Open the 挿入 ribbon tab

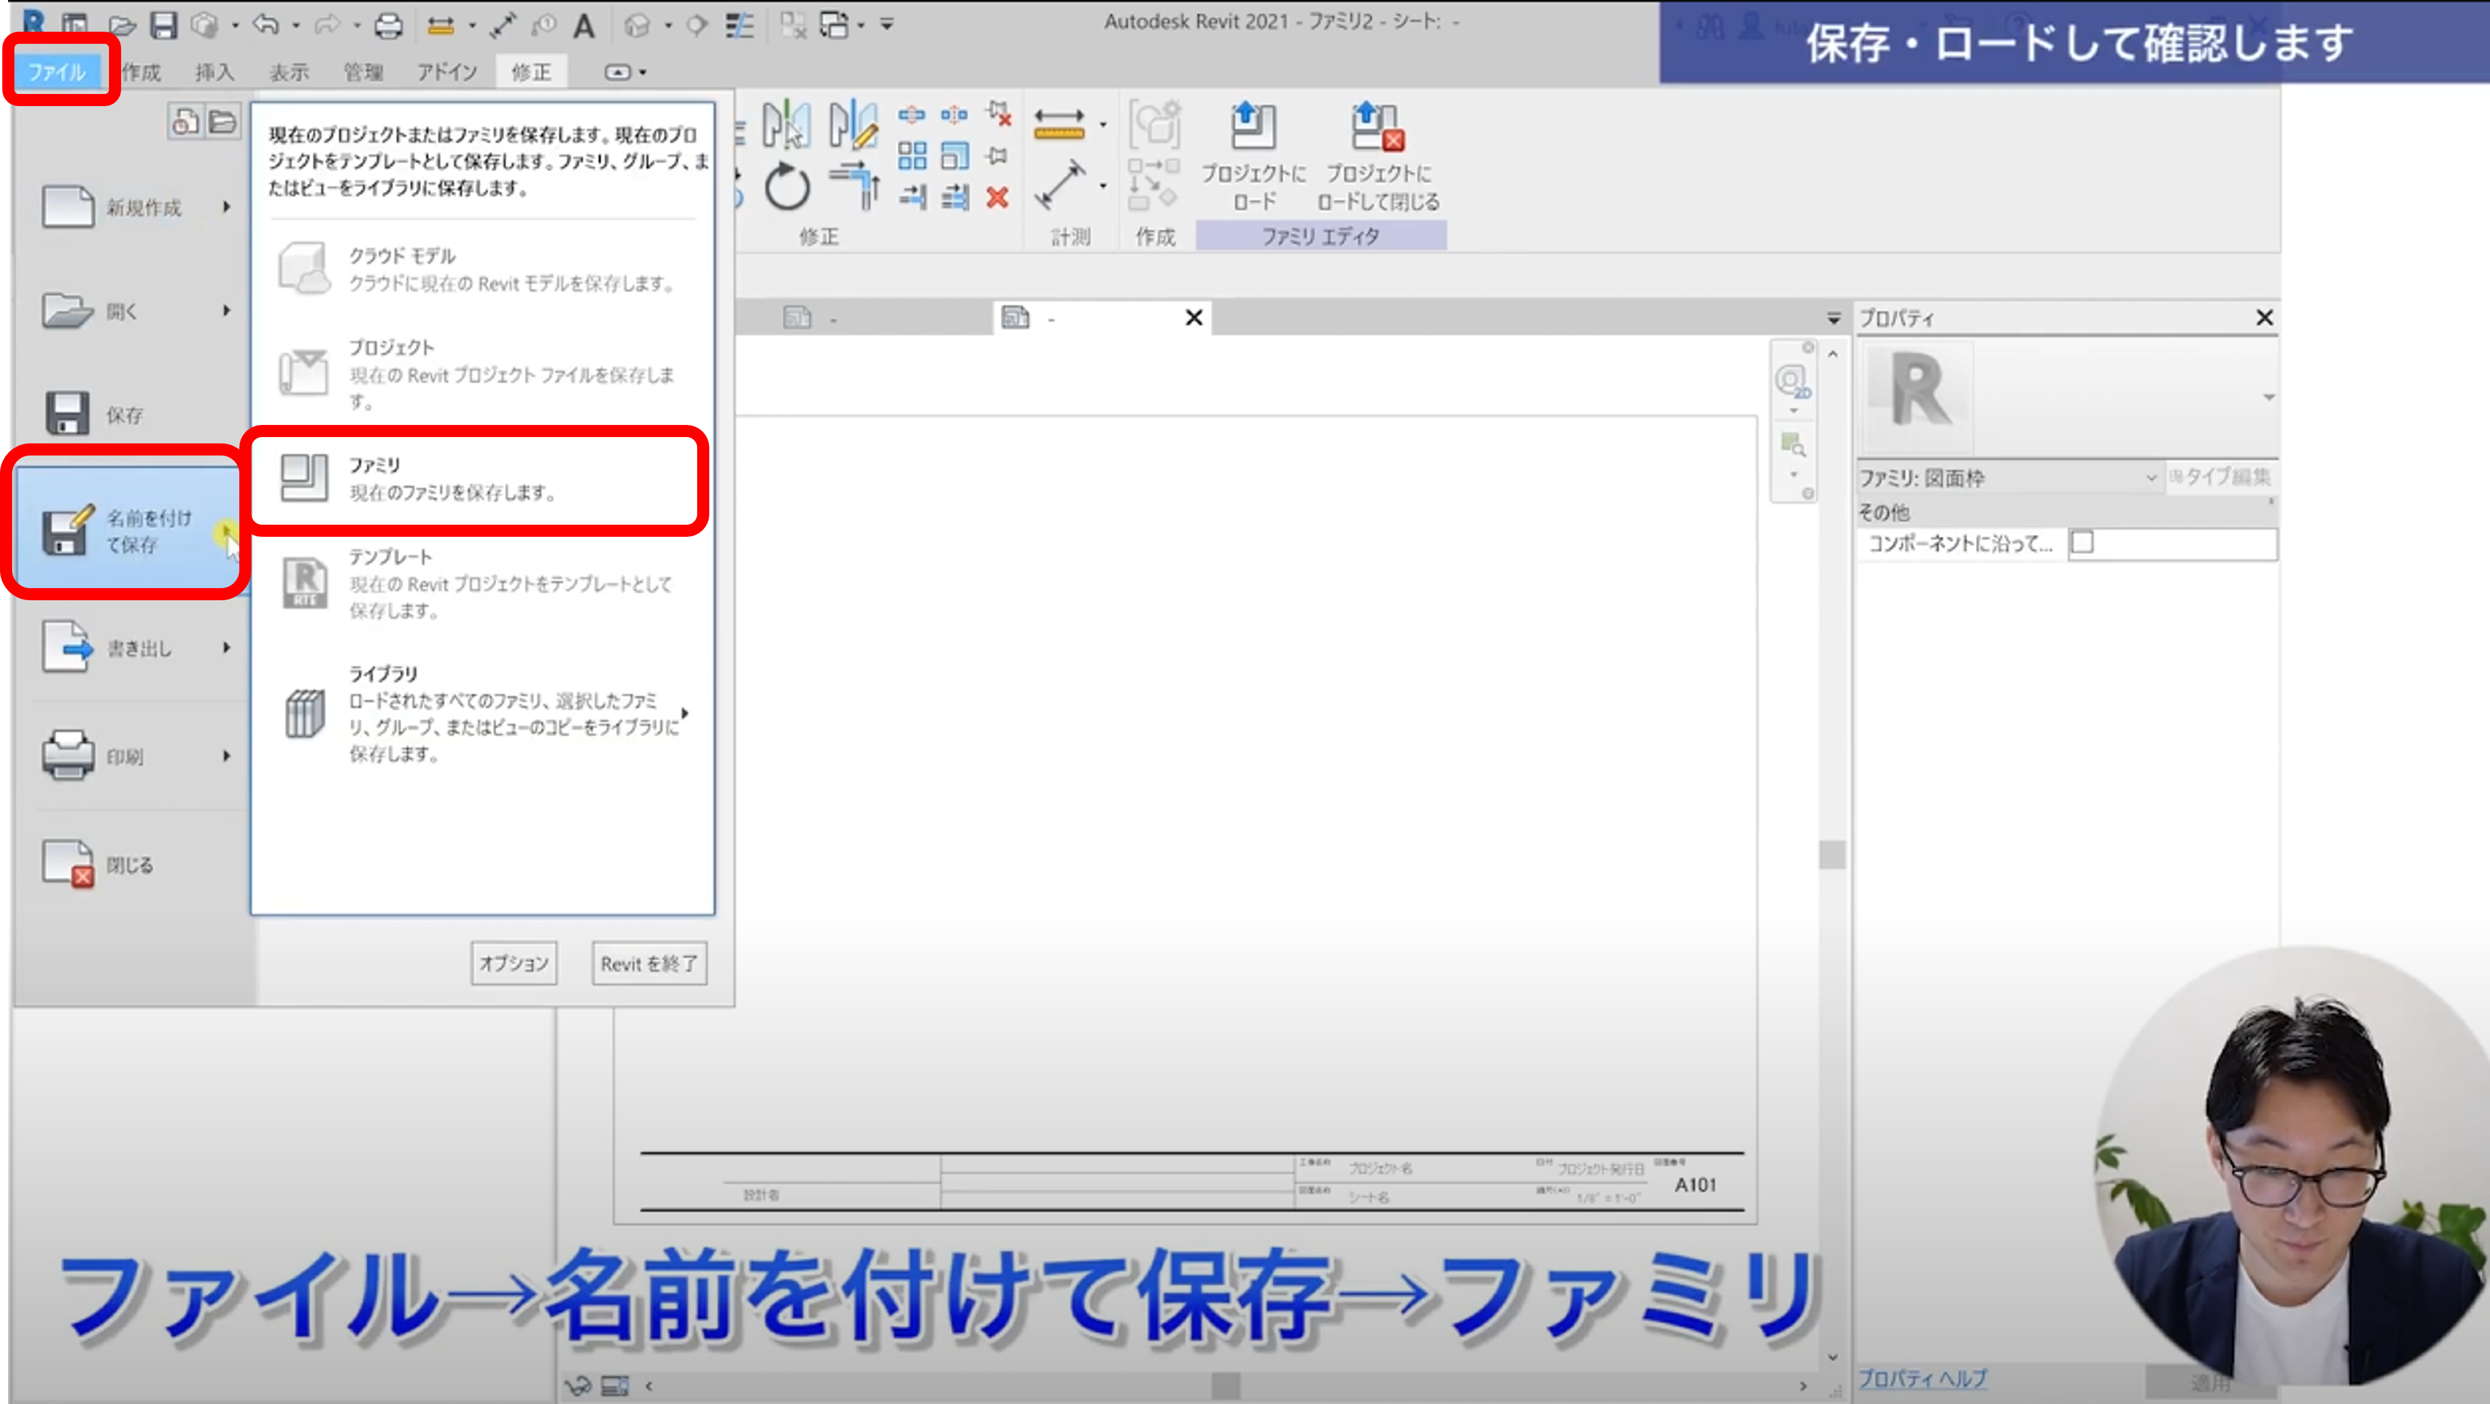pos(213,73)
